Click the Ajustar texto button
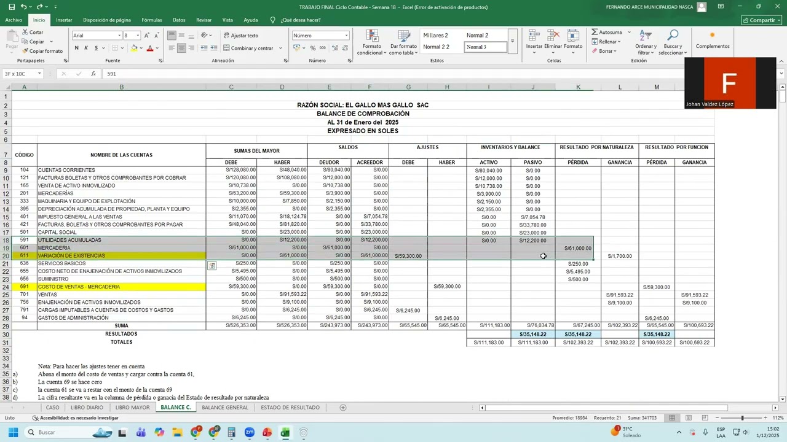This screenshot has width=787, height=442. [x=241, y=36]
